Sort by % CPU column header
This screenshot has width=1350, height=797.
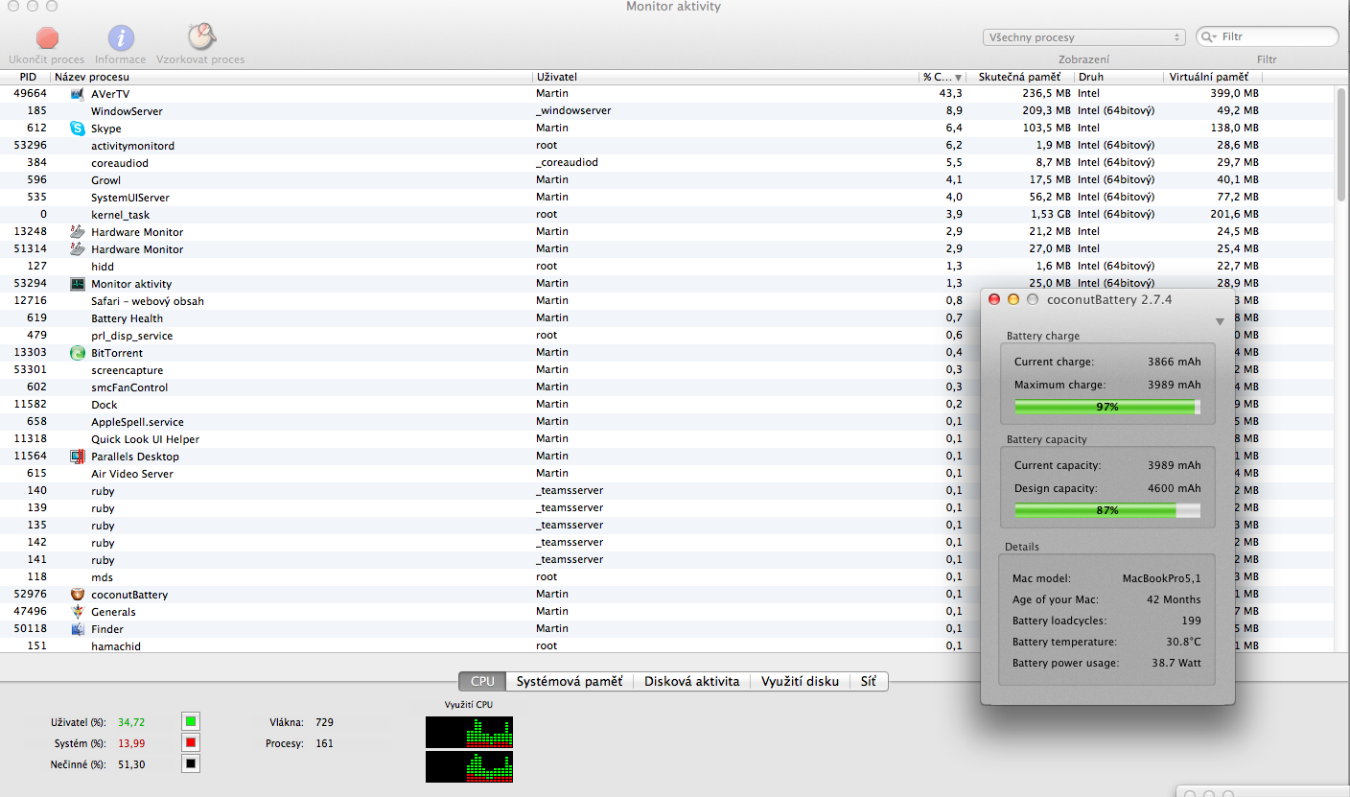942,77
